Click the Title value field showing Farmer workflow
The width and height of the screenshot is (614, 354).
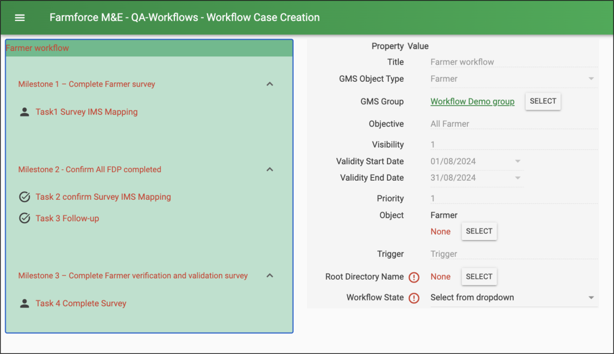tap(514, 62)
